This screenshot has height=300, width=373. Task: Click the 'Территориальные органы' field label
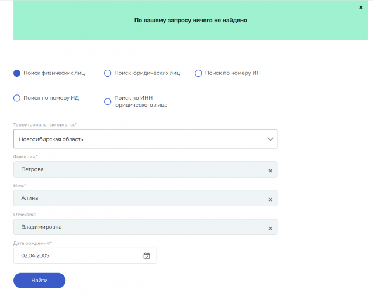point(45,124)
